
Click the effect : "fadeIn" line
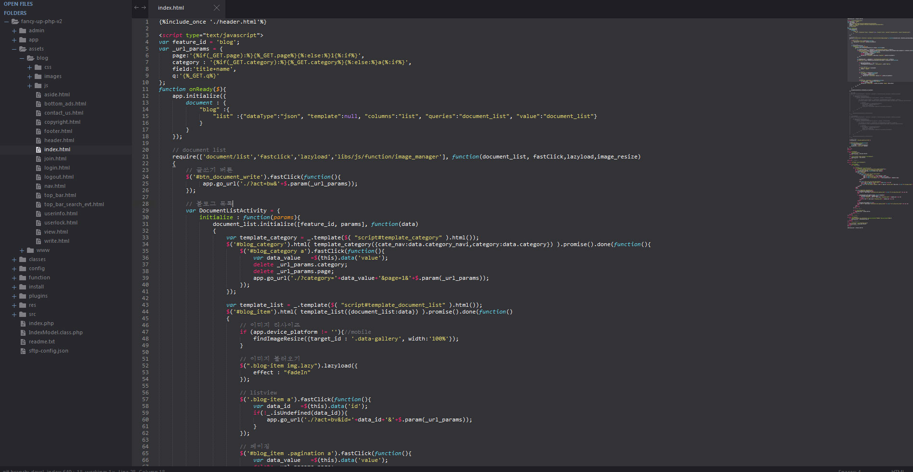(282, 372)
